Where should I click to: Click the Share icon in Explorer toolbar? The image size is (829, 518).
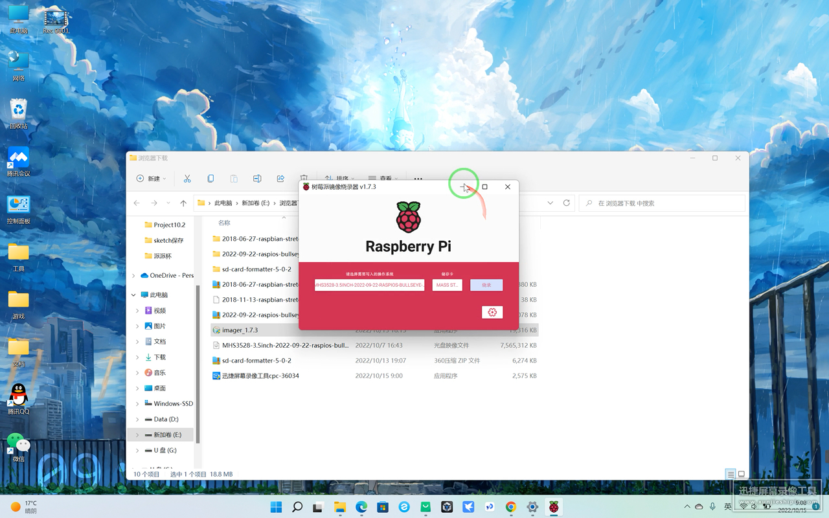280,179
